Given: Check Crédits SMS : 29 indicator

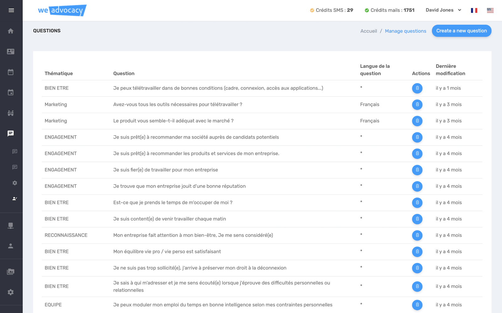Looking at the screenshot, I should [332, 10].
